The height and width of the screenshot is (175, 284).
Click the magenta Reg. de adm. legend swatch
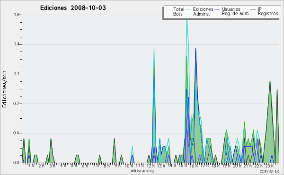point(217,14)
